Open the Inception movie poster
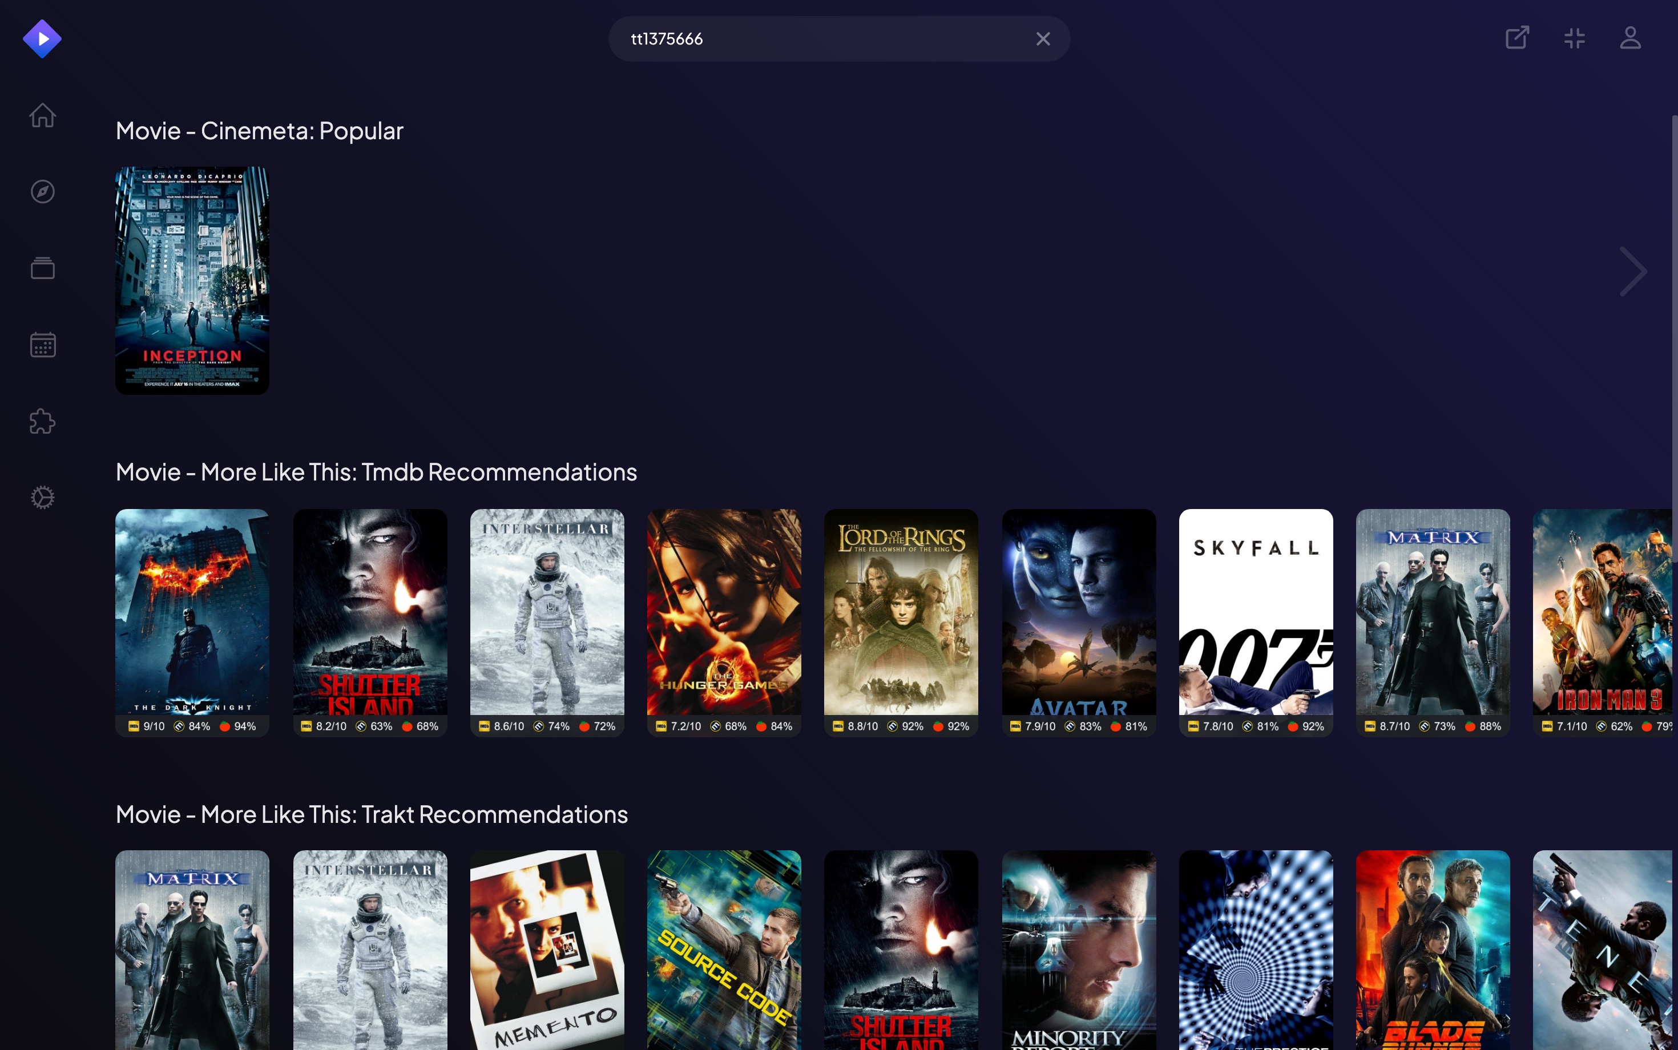 [192, 281]
